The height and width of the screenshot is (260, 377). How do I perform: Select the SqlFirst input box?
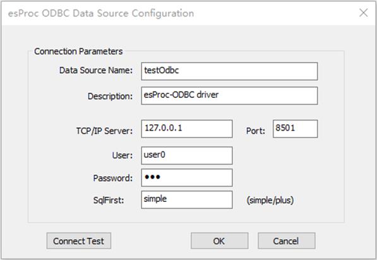[187, 199]
